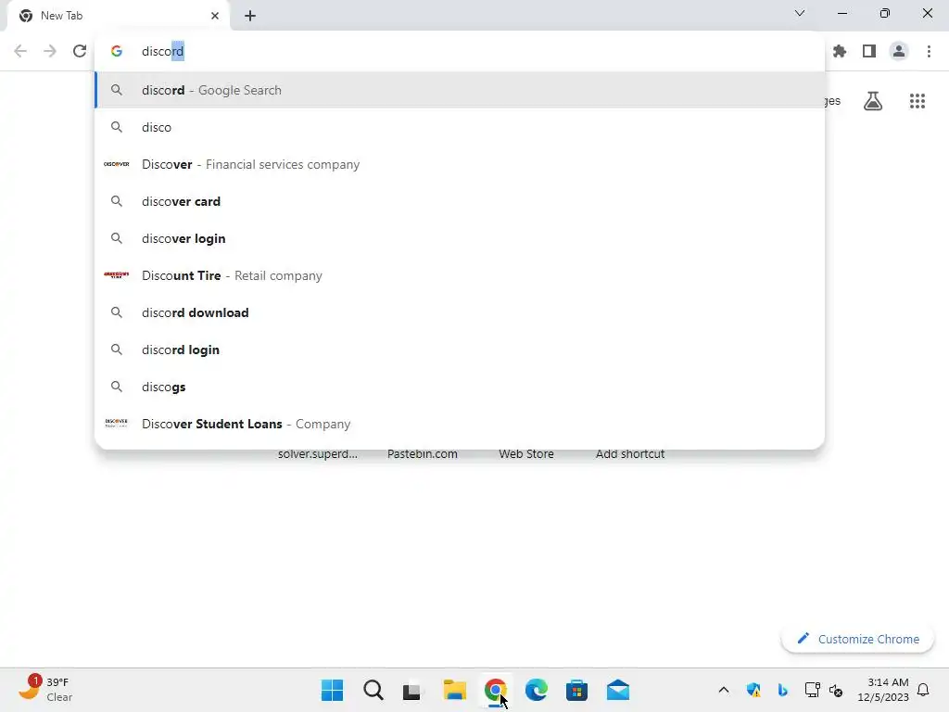Open the solver.superd... shortcut
Viewport: 949px width, 712px height.
click(x=318, y=454)
